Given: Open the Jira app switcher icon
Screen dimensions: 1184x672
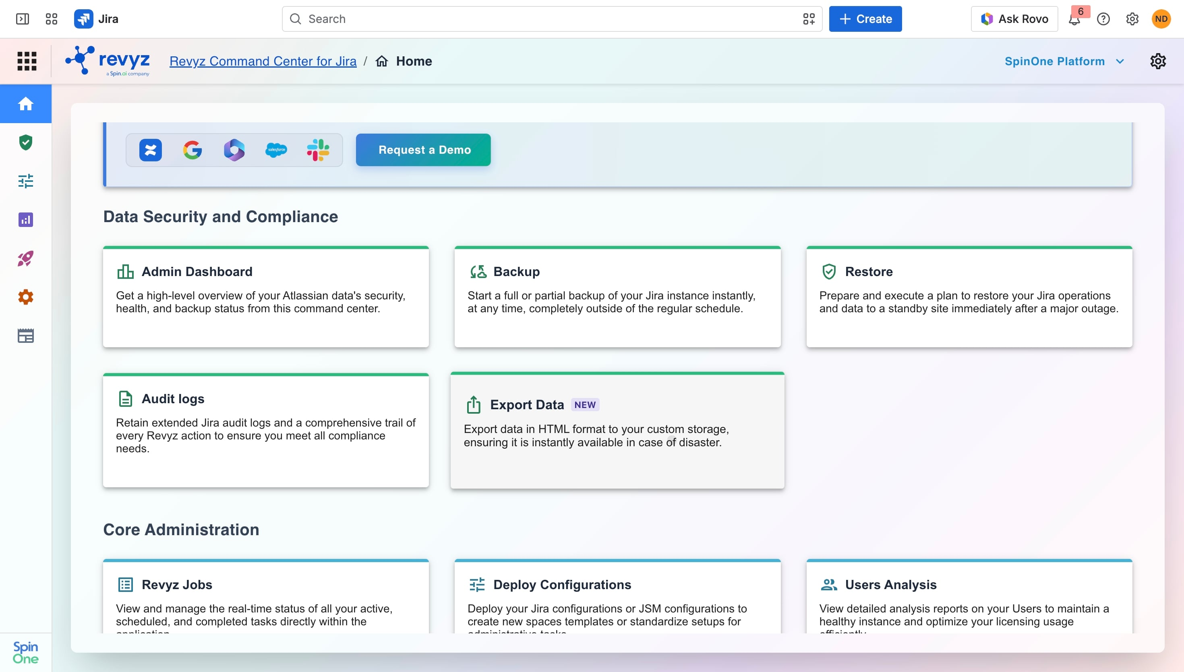Looking at the screenshot, I should coord(51,19).
